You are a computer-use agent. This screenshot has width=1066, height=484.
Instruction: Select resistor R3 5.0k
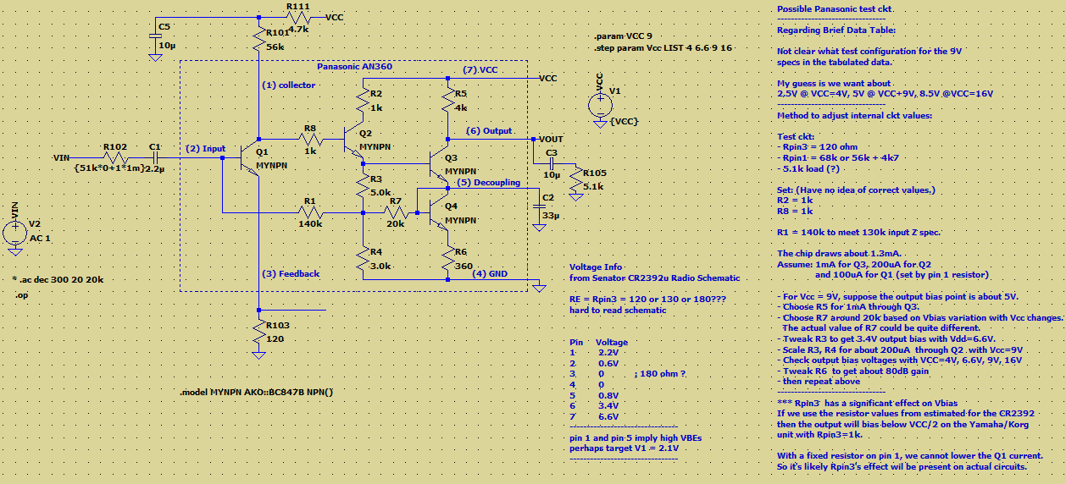(x=364, y=187)
